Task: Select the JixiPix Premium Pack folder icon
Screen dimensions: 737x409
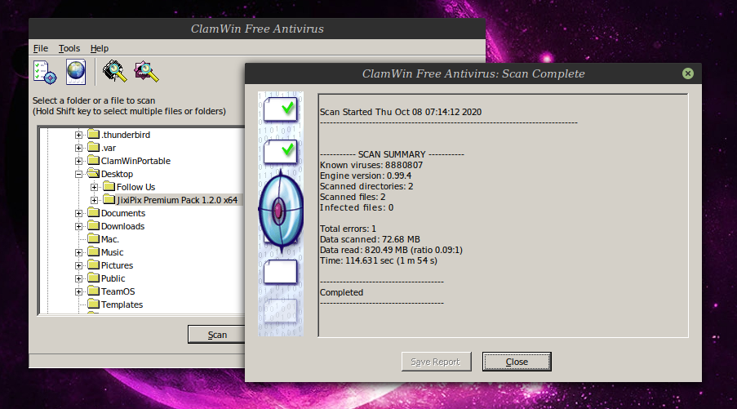Action: click(x=109, y=200)
